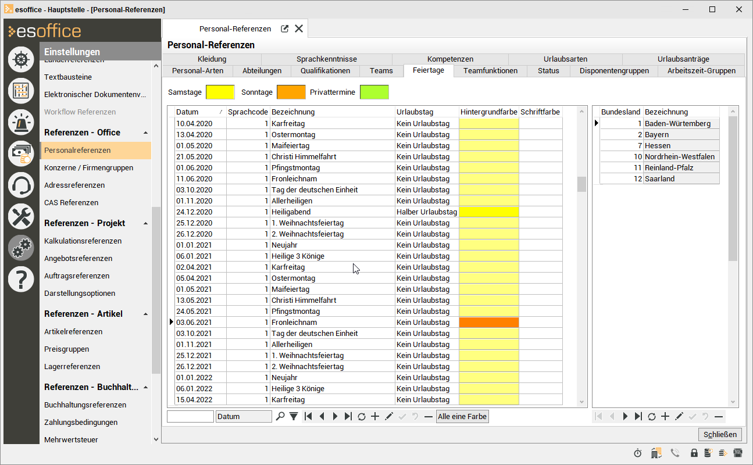Click the Datum search field selector
The image size is (753, 465).
pyautogui.click(x=244, y=416)
